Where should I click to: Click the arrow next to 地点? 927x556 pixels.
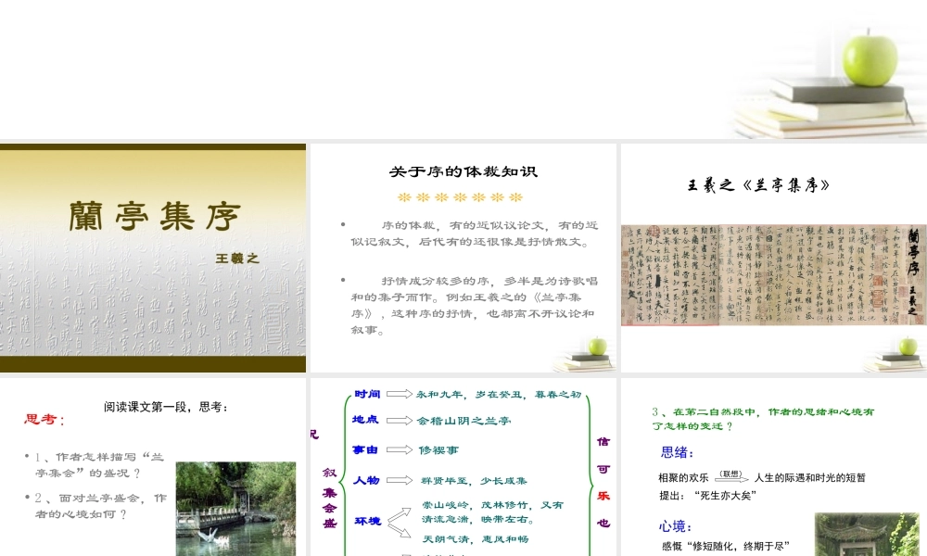click(400, 421)
